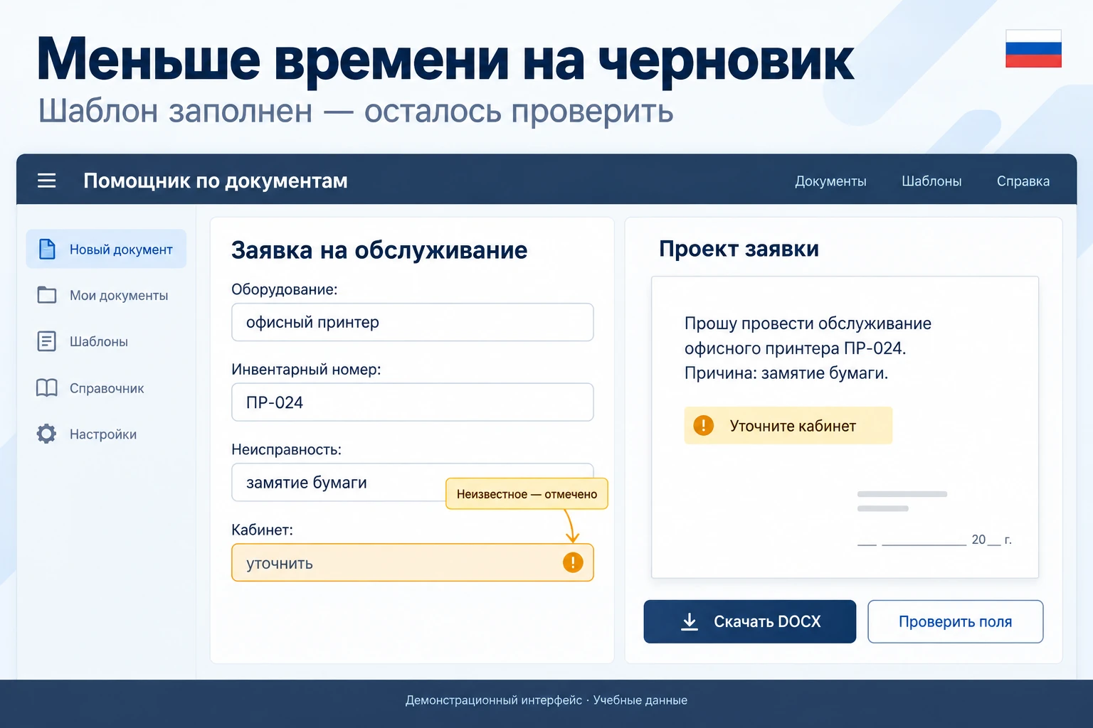
Task: Click the date line ending 20__ г.
Action: coord(934,540)
